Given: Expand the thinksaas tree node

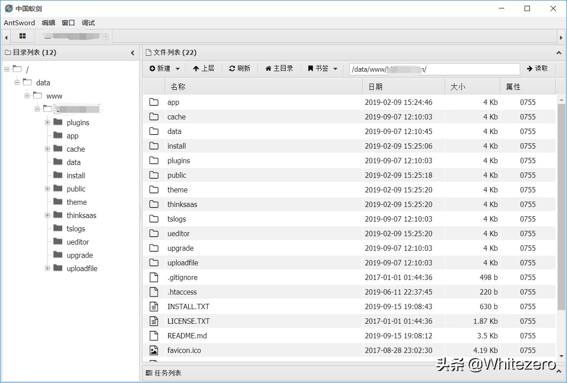Looking at the screenshot, I should (x=47, y=215).
